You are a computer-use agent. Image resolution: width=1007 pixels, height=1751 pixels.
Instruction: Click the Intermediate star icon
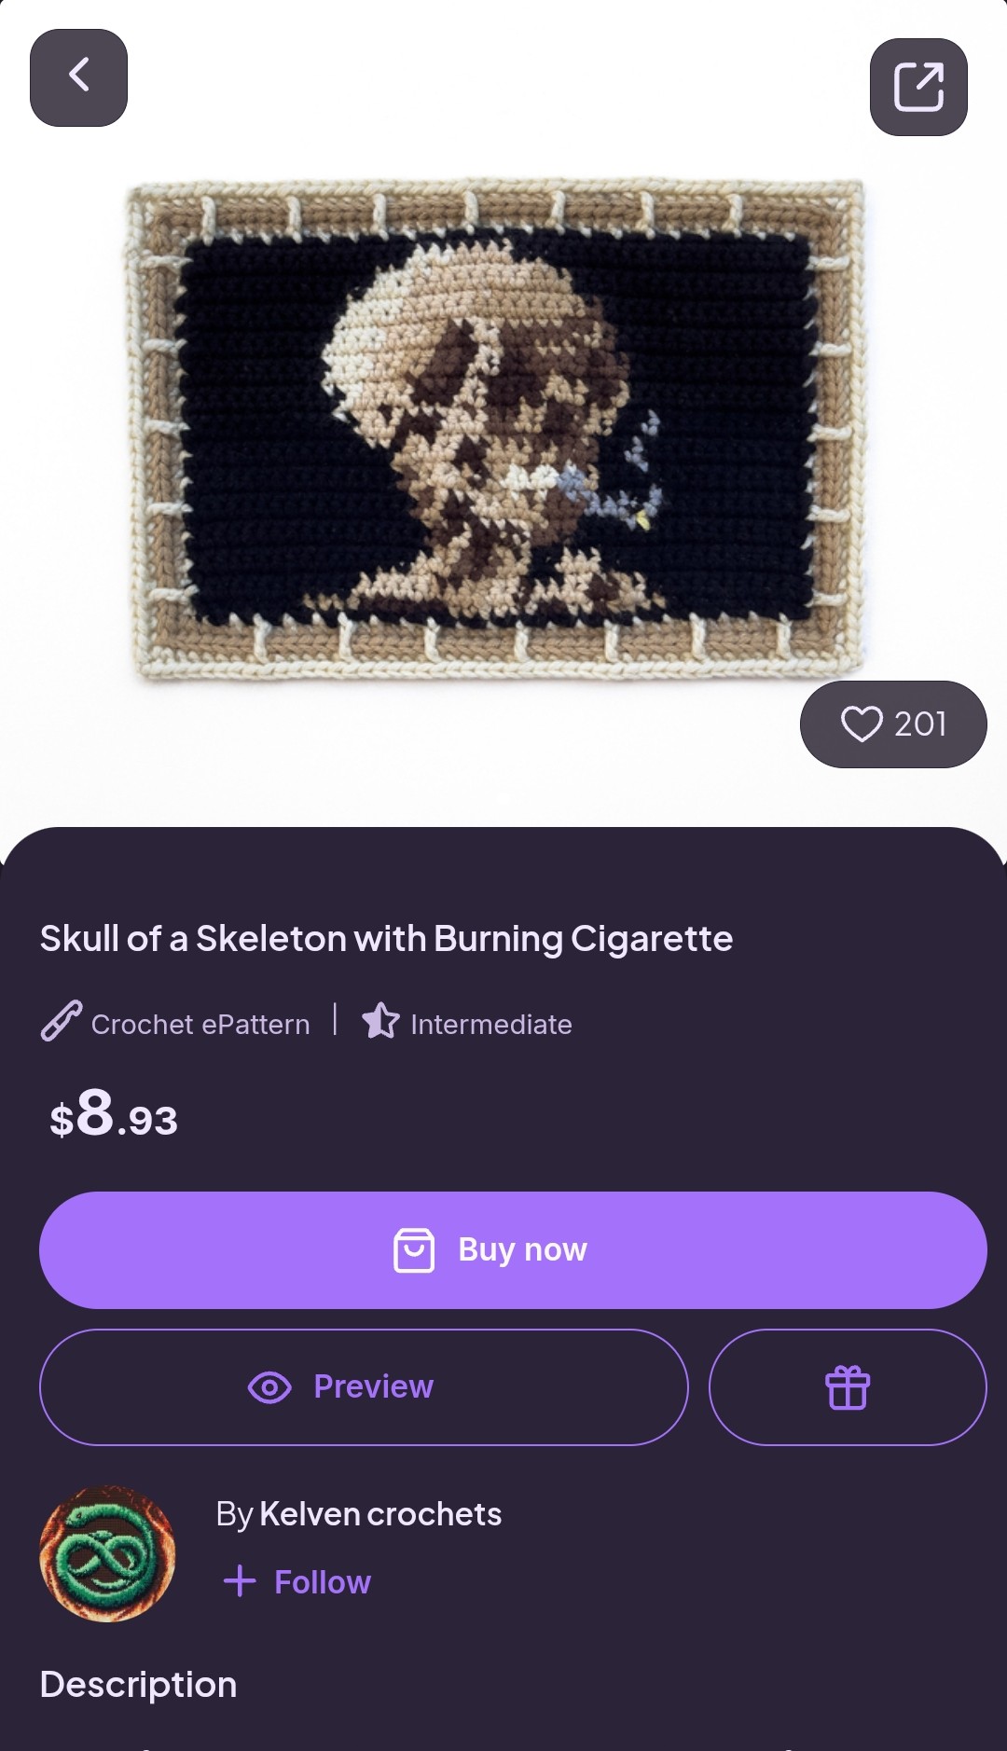380,1021
